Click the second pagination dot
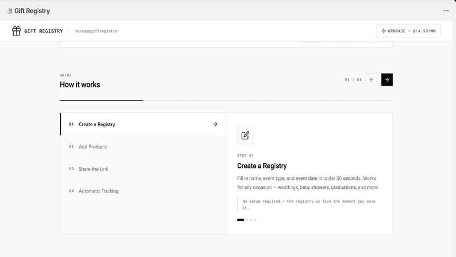 (247, 220)
